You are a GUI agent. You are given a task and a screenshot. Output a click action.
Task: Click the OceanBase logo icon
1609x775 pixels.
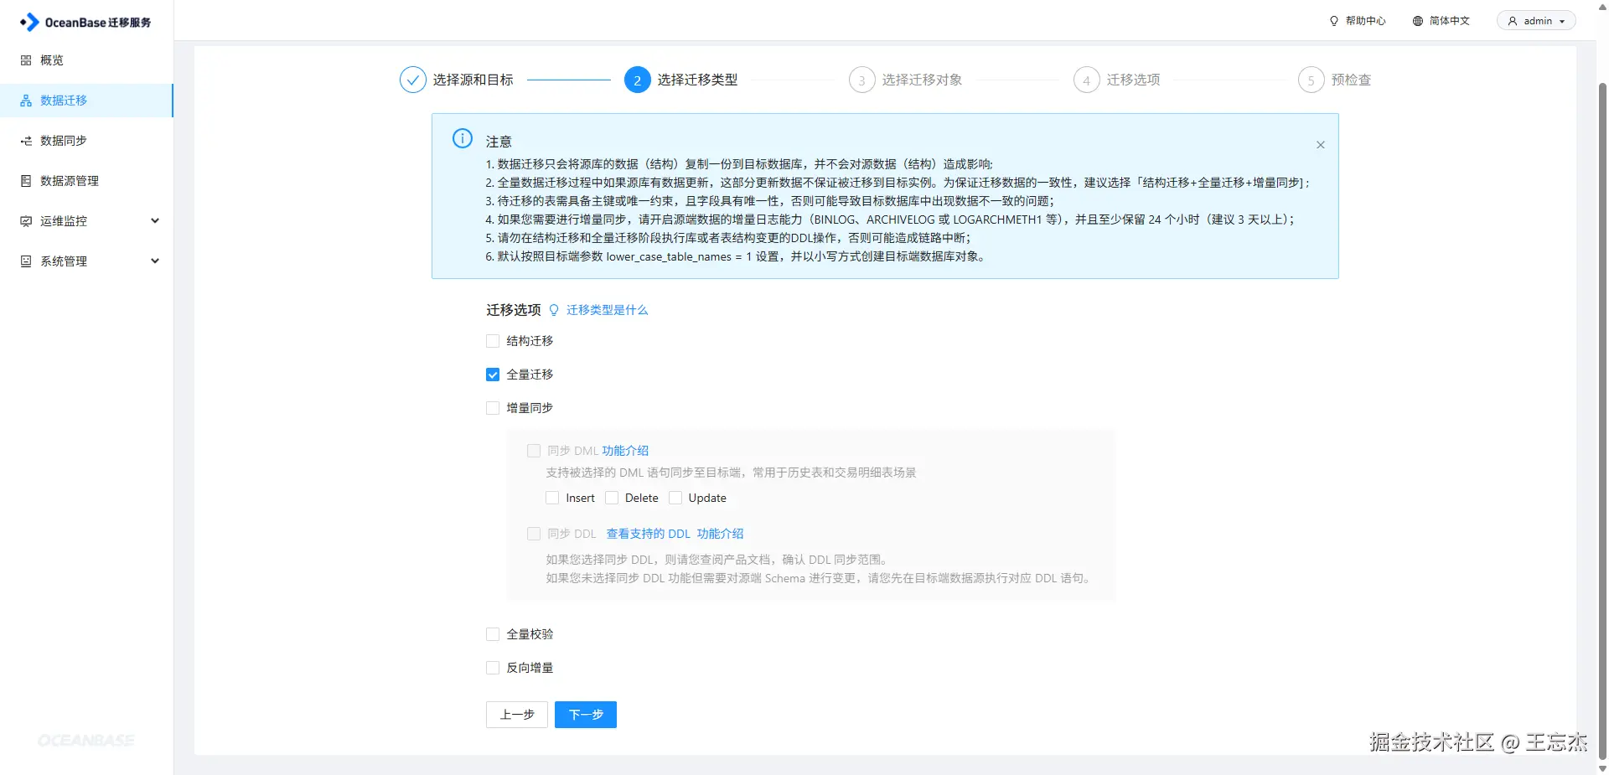click(29, 23)
